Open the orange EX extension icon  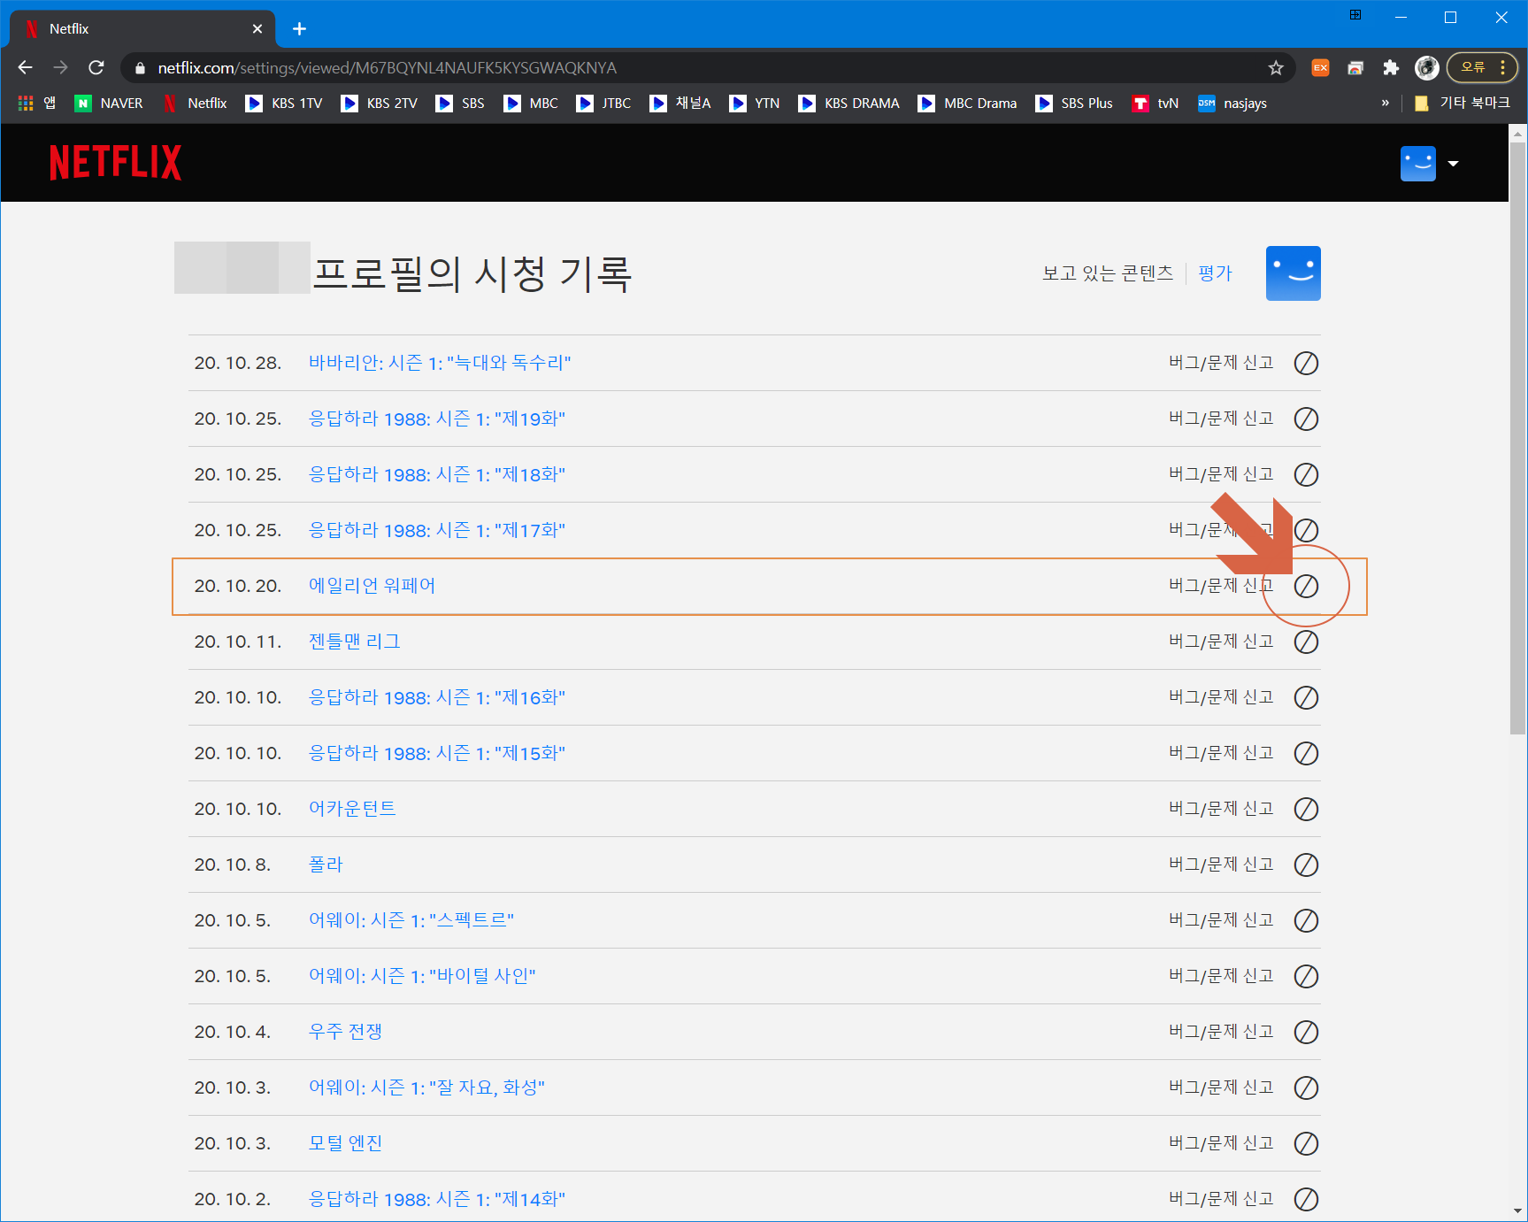click(1320, 68)
